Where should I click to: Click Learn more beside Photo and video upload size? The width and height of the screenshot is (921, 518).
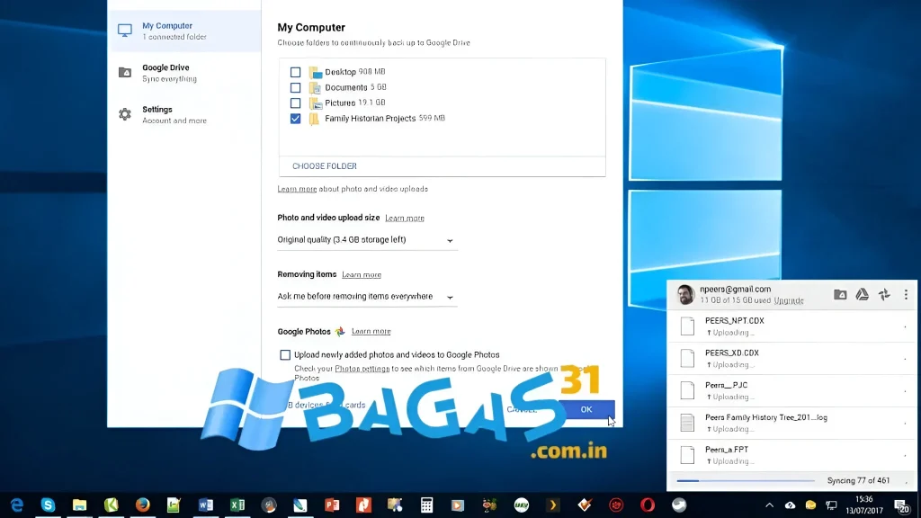click(405, 218)
